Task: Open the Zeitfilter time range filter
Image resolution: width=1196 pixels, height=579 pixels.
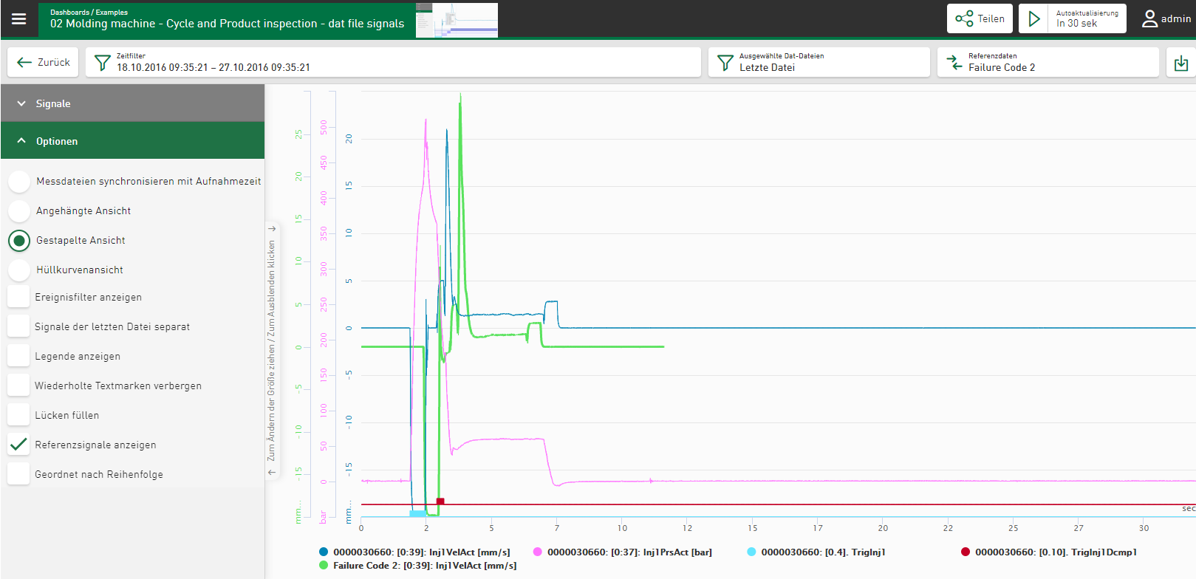Action: [392, 63]
